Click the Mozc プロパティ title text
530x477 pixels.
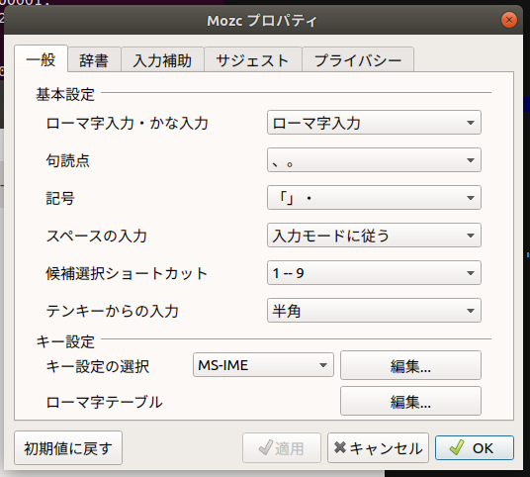click(262, 21)
